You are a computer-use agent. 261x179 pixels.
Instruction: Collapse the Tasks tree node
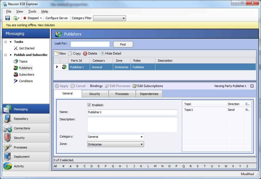6,42
